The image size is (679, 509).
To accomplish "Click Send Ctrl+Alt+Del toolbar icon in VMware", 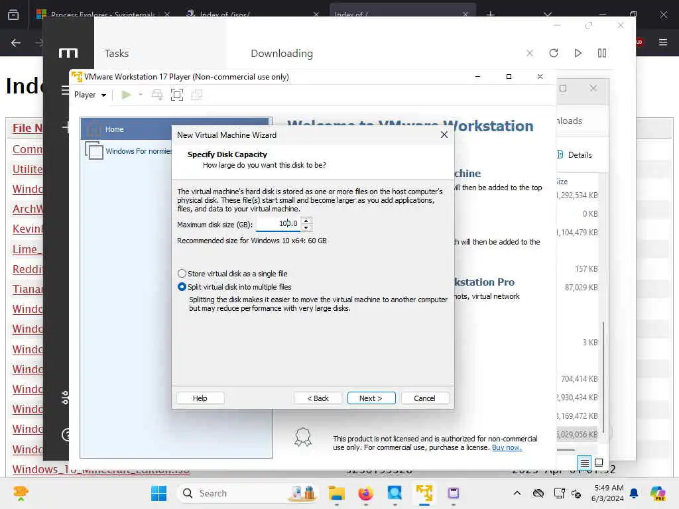I will [157, 95].
